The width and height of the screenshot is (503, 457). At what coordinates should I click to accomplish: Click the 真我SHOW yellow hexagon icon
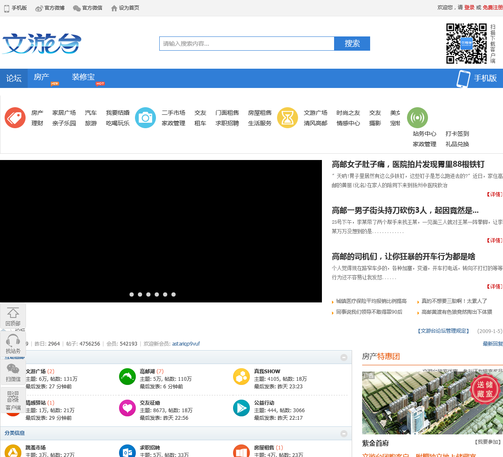click(241, 377)
